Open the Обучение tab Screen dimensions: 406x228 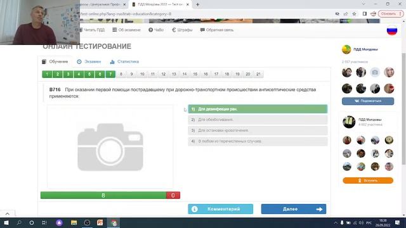click(55, 61)
